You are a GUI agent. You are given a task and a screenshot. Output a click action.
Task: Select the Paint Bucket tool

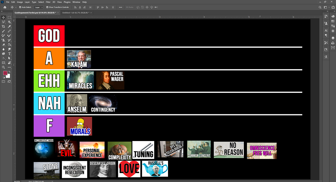pos(10,45)
